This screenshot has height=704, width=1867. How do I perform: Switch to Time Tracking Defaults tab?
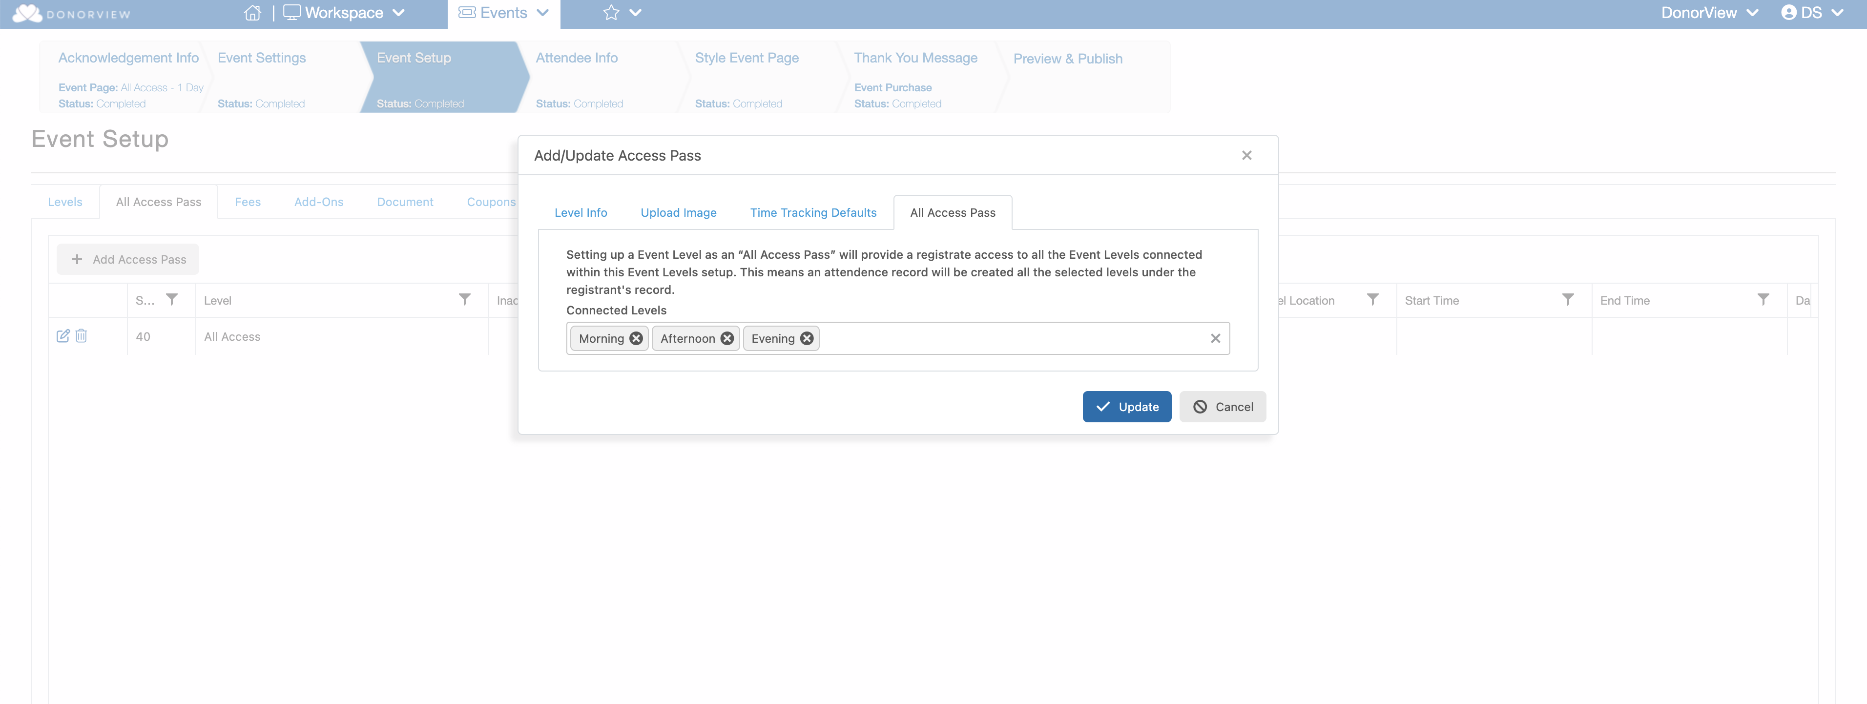pos(813,212)
